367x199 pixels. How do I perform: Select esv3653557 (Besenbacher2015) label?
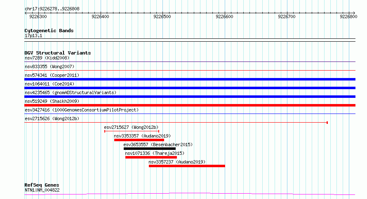point(158,145)
